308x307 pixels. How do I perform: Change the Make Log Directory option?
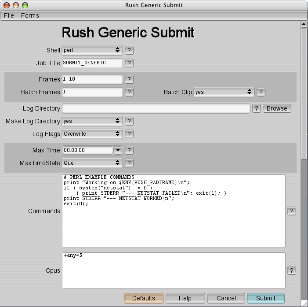(x=92, y=121)
